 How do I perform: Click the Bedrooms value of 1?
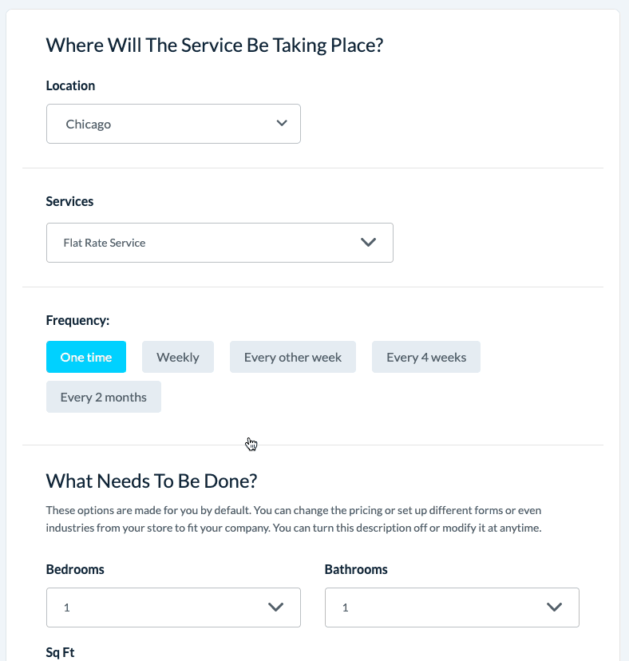68,608
